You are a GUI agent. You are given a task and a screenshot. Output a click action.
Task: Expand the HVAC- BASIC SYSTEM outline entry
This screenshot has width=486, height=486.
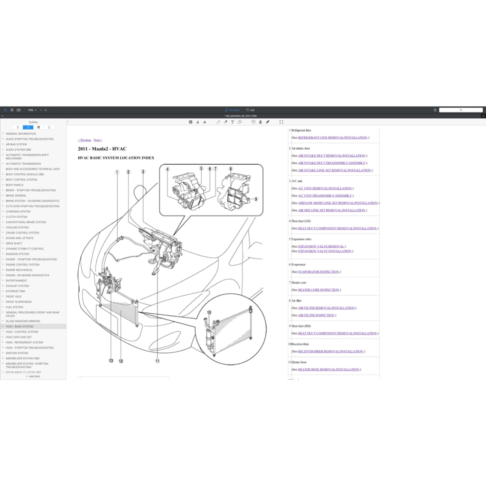click(2, 326)
